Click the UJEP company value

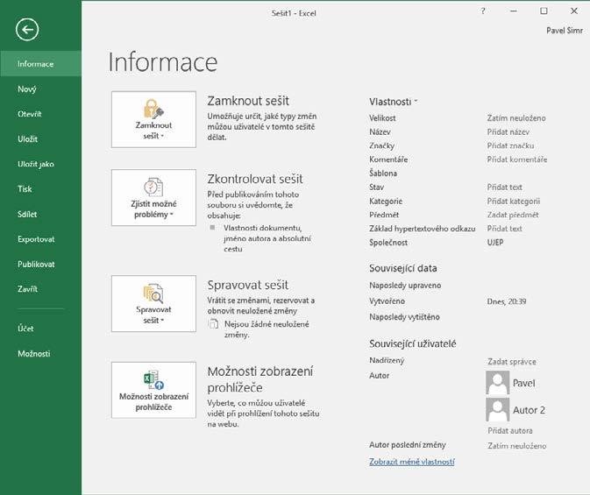point(495,242)
